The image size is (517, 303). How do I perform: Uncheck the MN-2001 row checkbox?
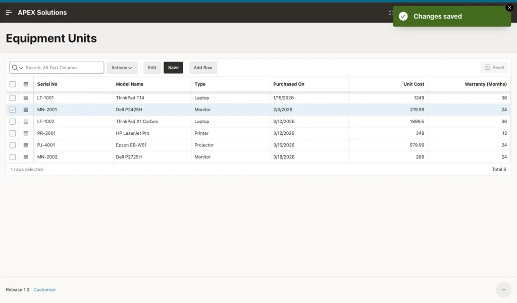13,110
